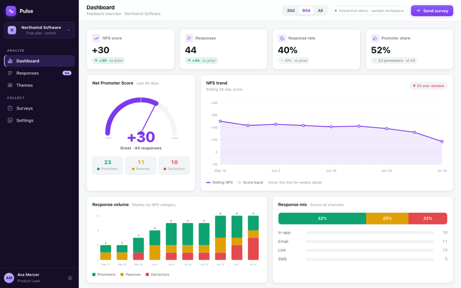Image resolution: width=461 pixels, height=288 pixels.
Task: Click the Link channel progress bar
Action: [x=369, y=250]
